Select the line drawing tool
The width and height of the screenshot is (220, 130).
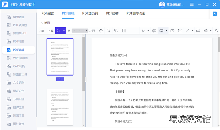click(187, 31)
